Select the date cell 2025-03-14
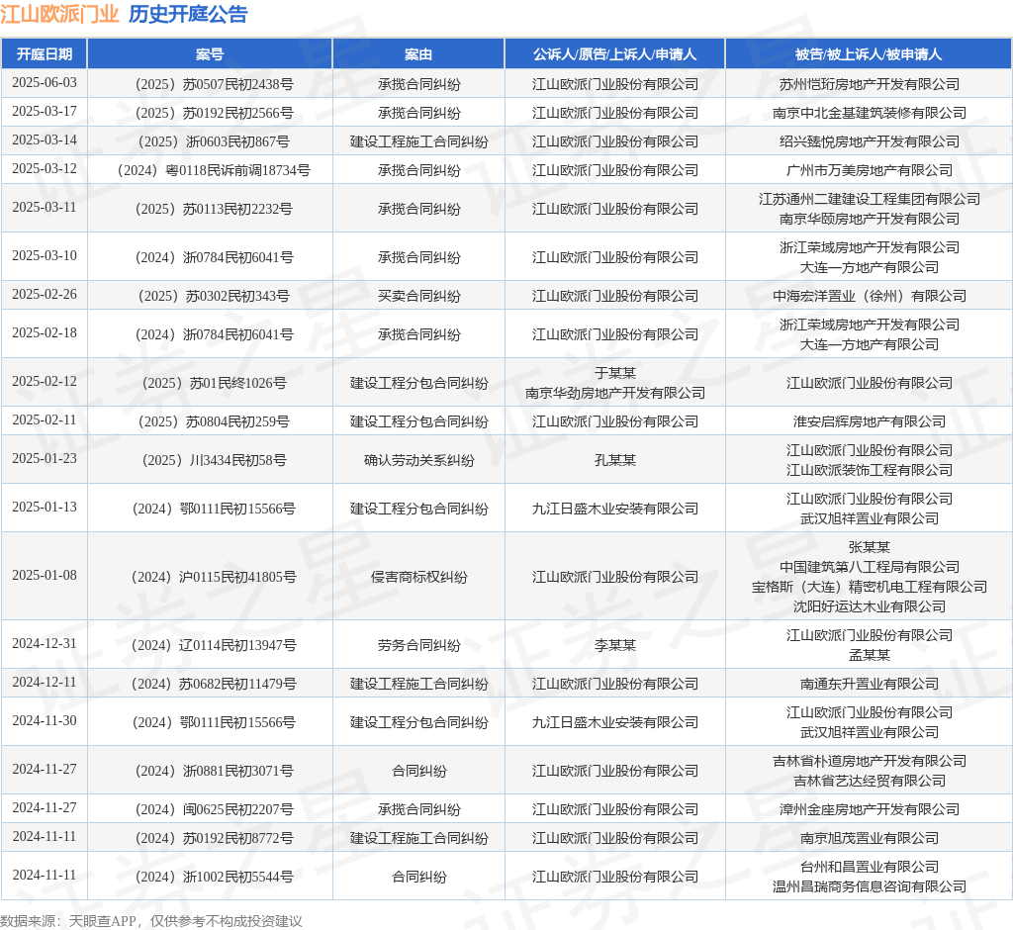The width and height of the screenshot is (1013, 930). pos(44,139)
